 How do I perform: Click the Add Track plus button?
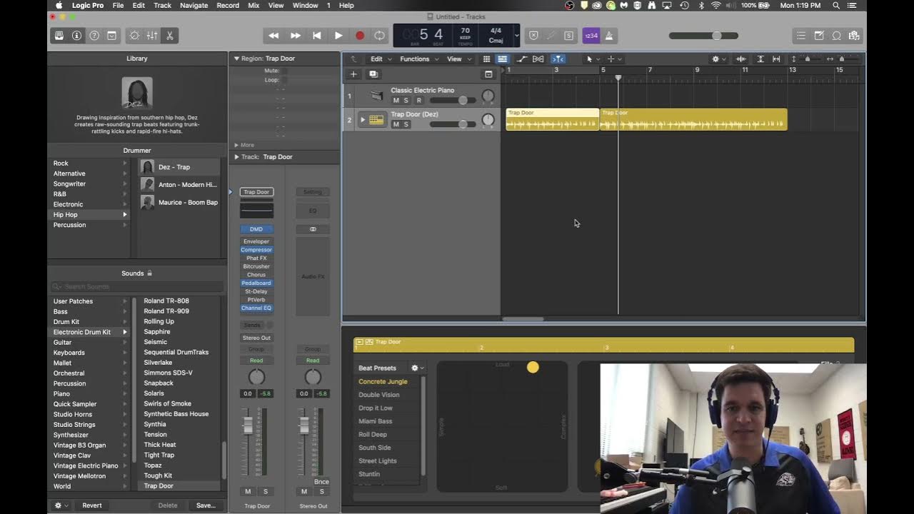tap(353, 74)
